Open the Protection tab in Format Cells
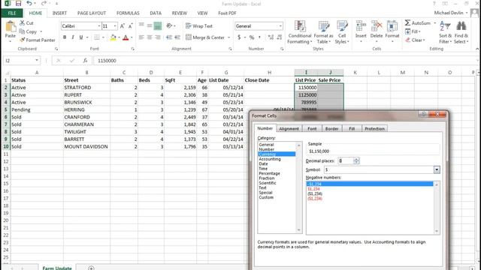 click(x=374, y=128)
